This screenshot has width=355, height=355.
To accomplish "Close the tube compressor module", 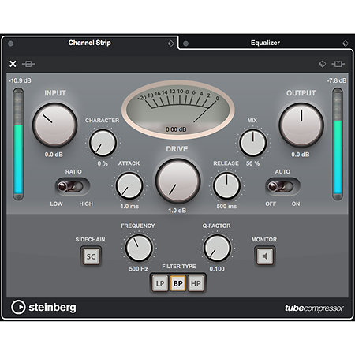I will 13,64.
